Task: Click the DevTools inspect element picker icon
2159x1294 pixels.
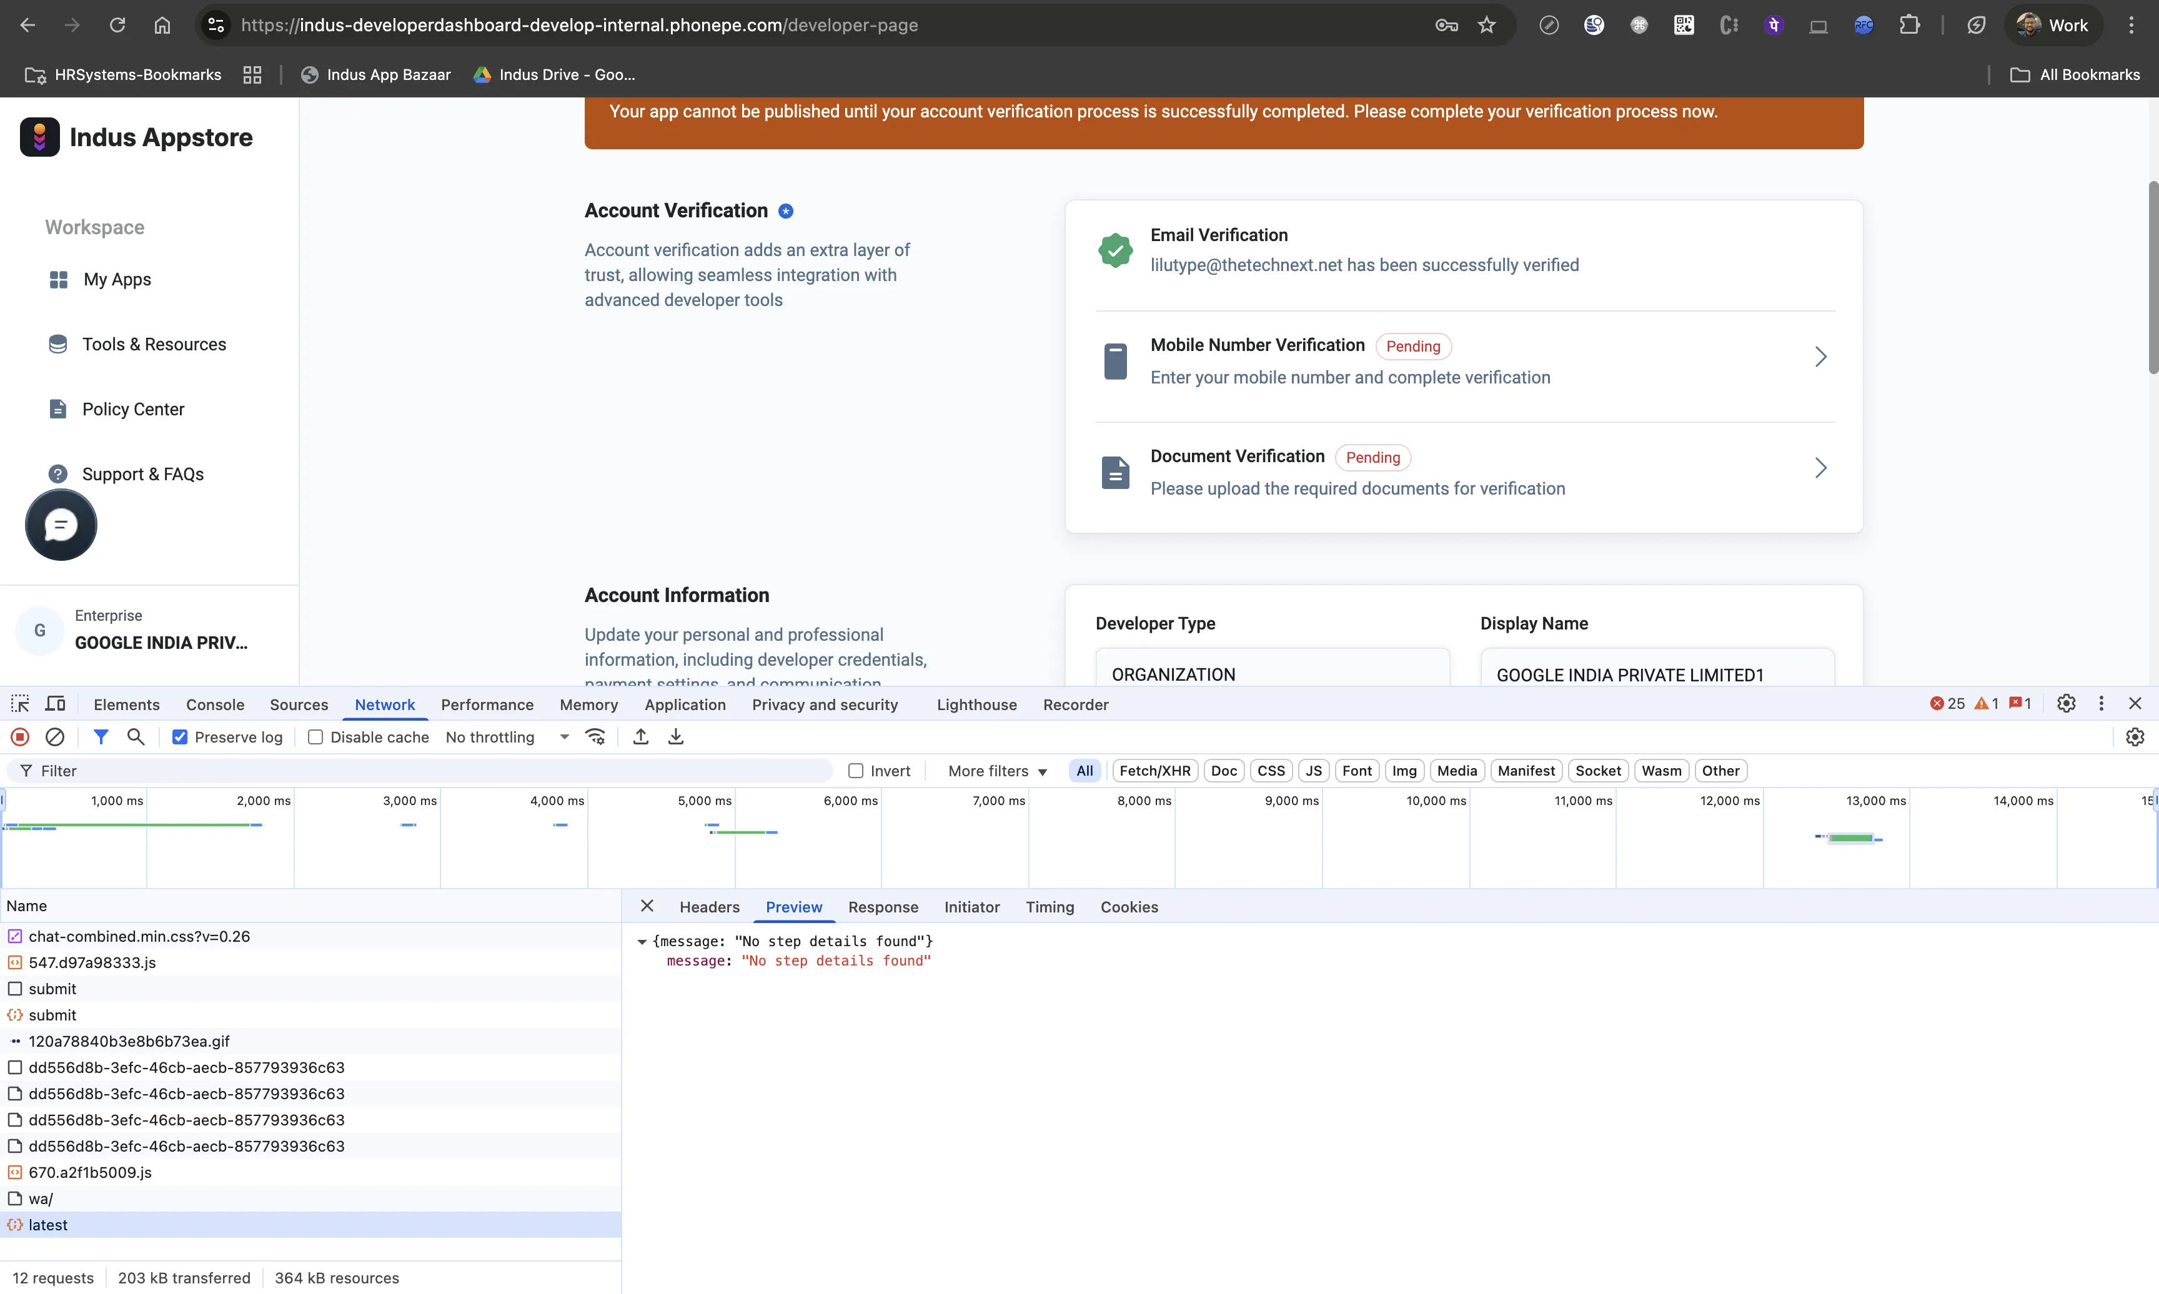Action: (19, 704)
